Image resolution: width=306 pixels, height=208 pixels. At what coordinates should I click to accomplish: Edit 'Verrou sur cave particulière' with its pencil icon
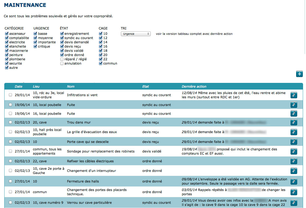[294, 203]
